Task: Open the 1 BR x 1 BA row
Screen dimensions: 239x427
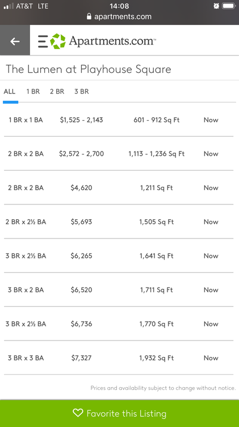Action: point(119,120)
